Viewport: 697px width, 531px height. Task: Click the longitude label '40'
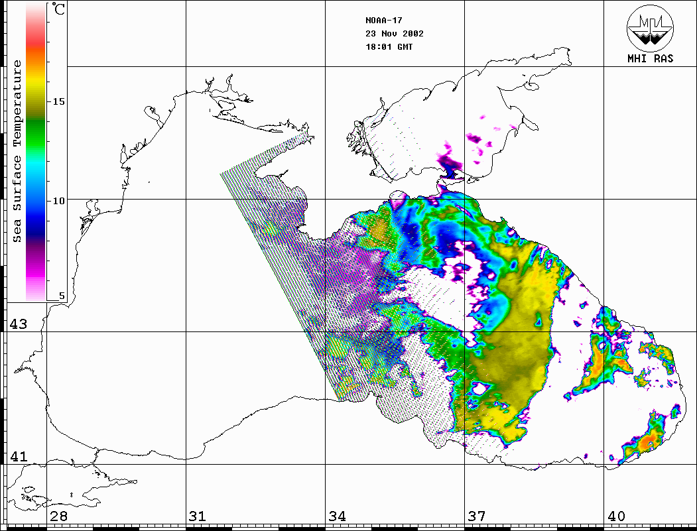pos(616,516)
